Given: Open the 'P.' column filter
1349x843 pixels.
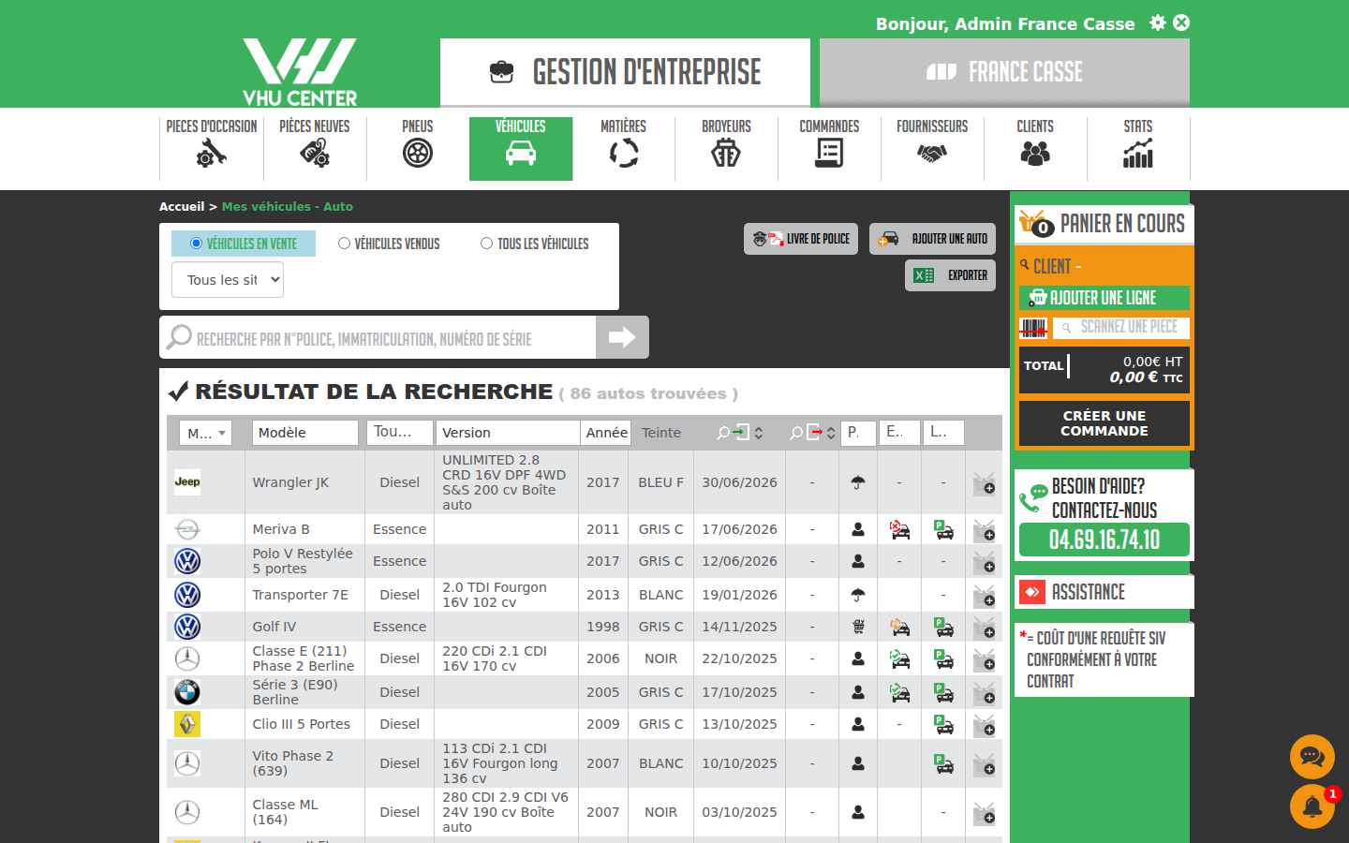Looking at the screenshot, I should click(x=859, y=432).
